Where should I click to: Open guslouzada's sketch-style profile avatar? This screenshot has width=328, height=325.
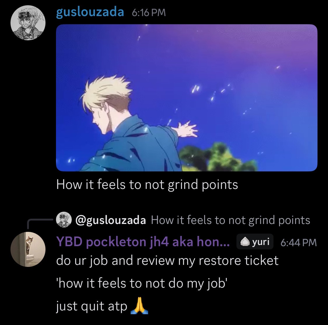click(x=28, y=23)
